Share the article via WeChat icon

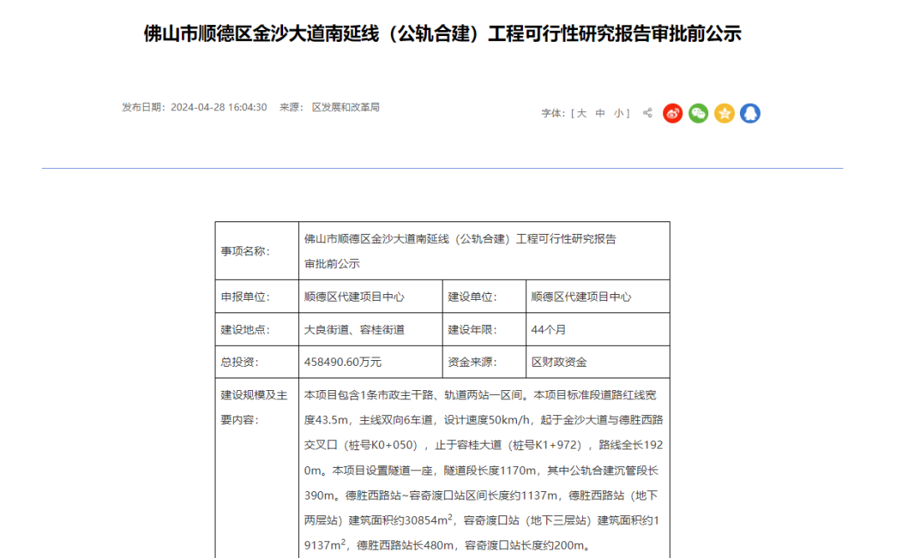click(698, 114)
